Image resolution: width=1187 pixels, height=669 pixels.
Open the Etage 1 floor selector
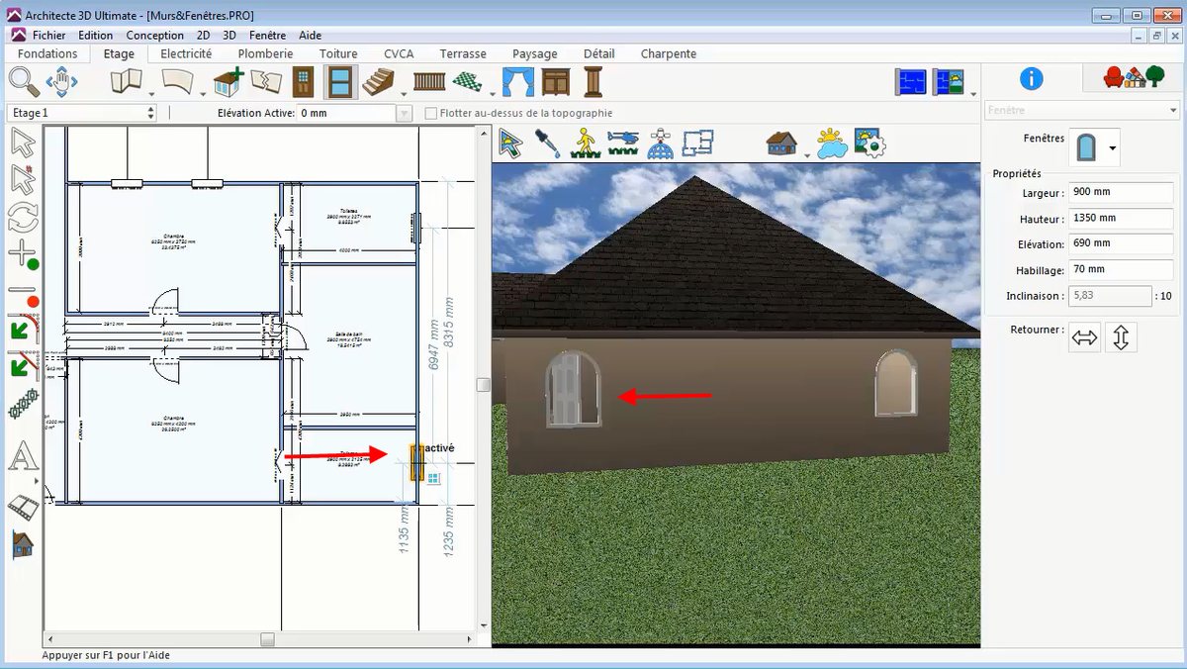pyautogui.click(x=81, y=113)
